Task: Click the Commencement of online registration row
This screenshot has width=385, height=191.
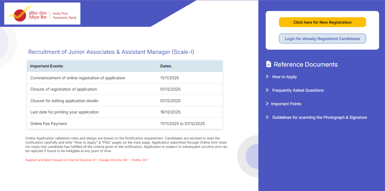Action: [124, 78]
